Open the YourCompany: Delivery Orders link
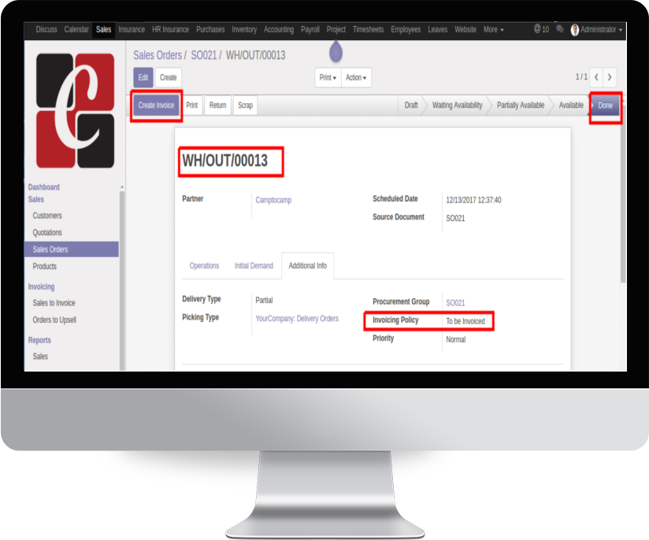Screen dimensions: 649x540 point(297,319)
